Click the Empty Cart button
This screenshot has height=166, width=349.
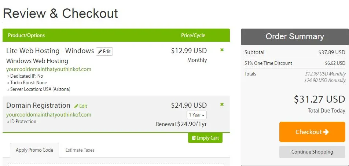point(205,138)
